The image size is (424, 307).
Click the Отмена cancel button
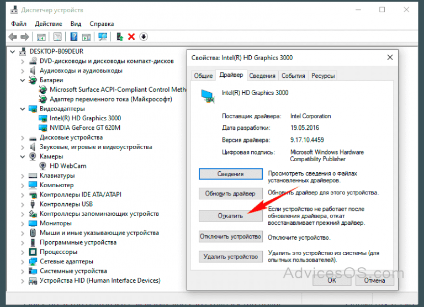click(x=374, y=280)
